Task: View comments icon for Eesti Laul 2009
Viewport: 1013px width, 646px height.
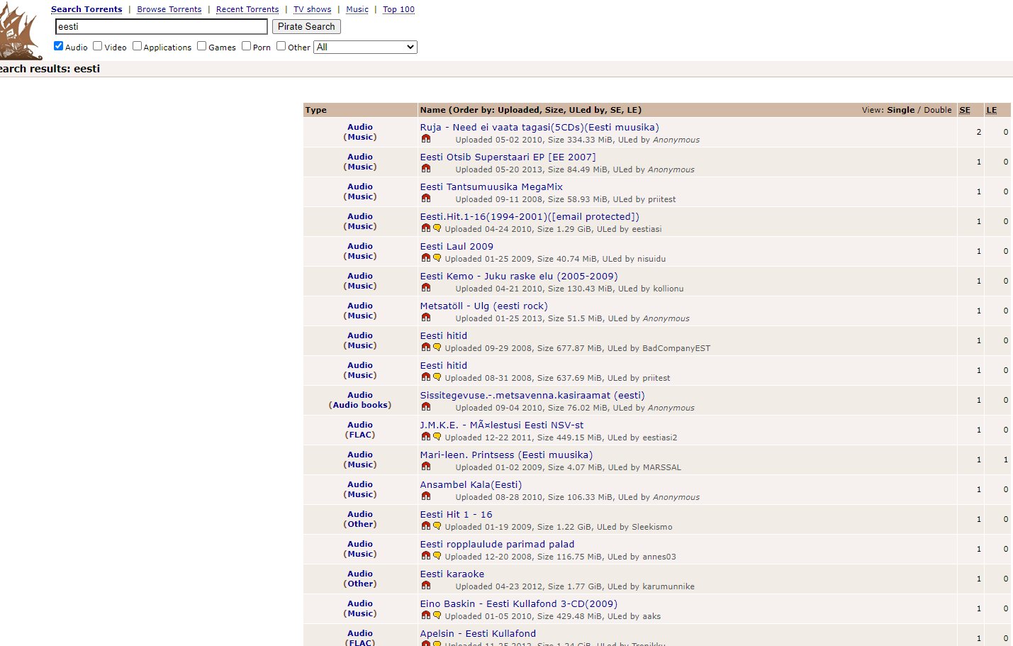Action: (437, 258)
